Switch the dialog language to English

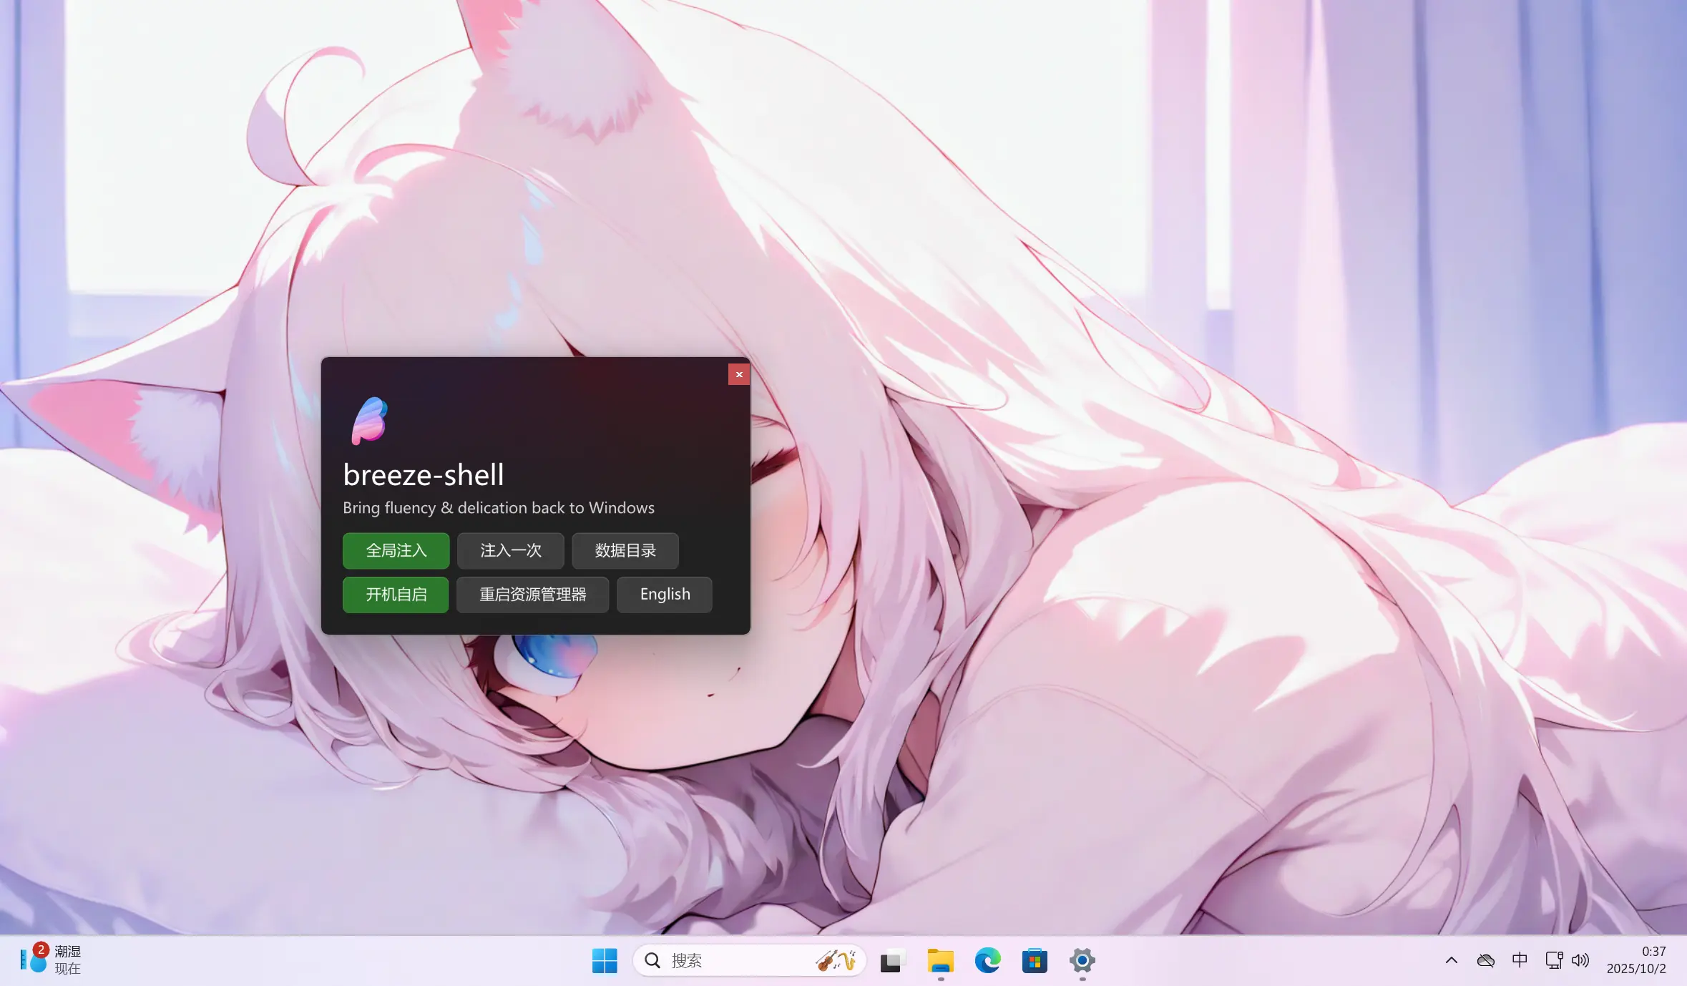tap(663, 595)
